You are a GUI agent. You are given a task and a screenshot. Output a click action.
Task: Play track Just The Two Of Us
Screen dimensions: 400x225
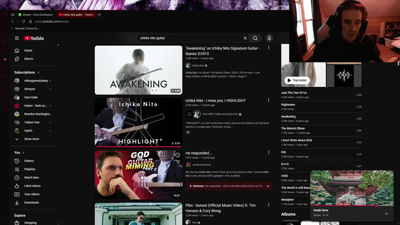[x=321, y=95]
